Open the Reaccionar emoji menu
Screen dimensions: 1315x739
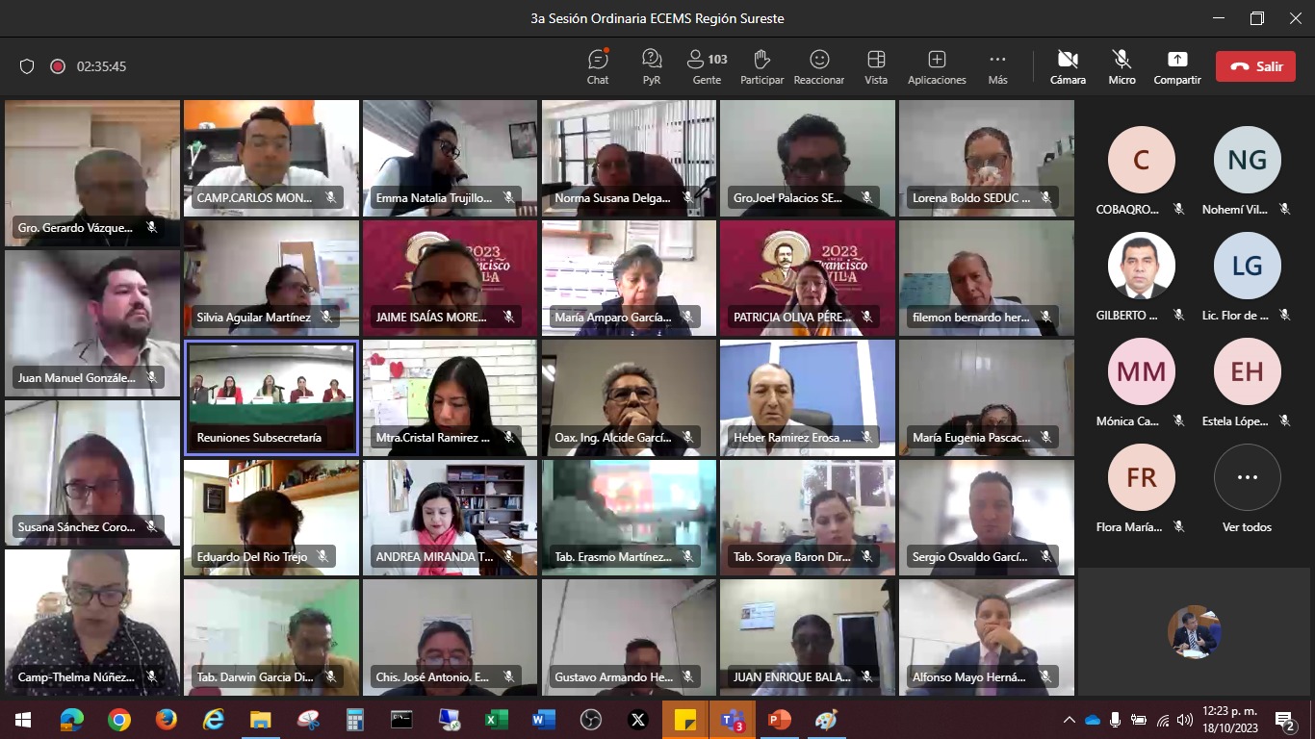click(x=818, y=66)
